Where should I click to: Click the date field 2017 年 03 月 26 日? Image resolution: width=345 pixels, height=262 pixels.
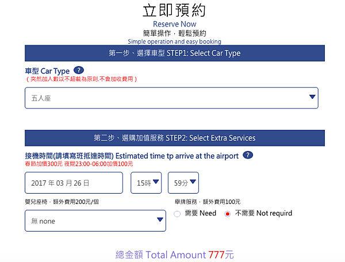click(x=74, y=183)
